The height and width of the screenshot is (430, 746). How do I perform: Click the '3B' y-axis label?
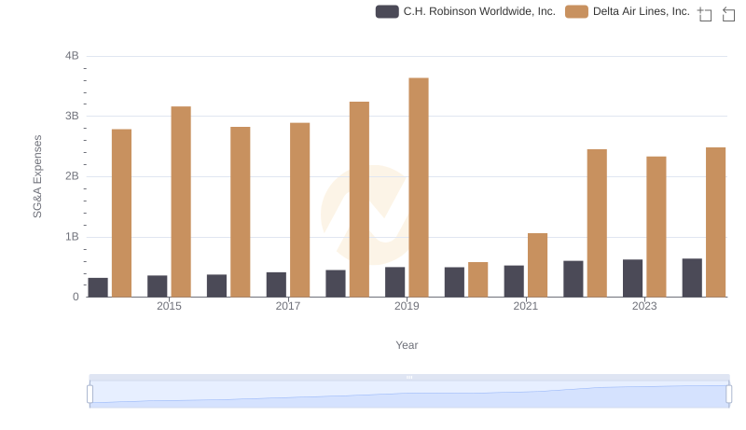[72, 116]
